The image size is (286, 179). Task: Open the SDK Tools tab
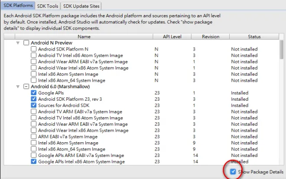48,6
